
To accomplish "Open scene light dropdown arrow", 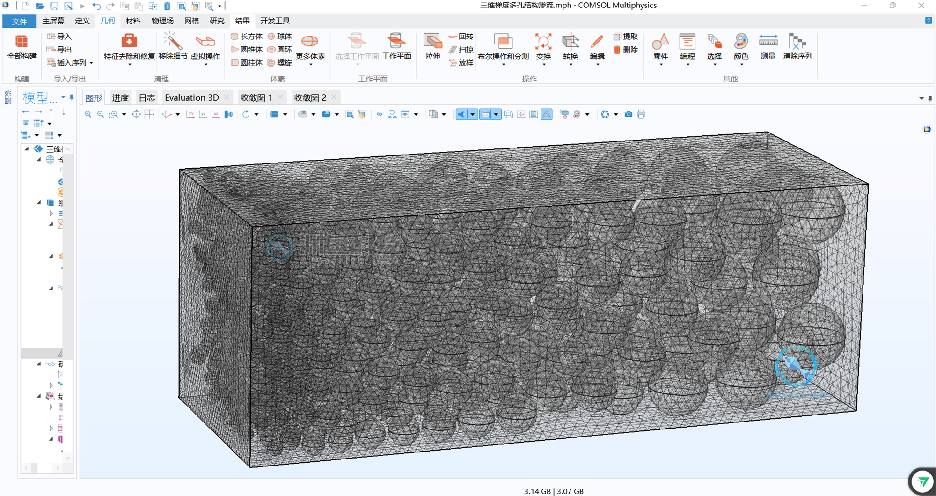I will pyautogui.click(x=473, y=114).
